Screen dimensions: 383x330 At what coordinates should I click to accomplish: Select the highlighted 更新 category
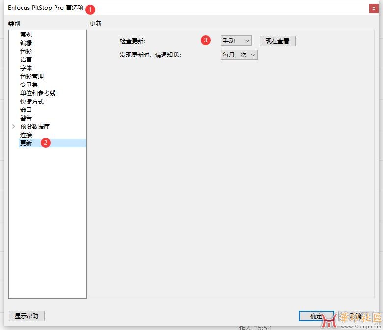(26, 143)
